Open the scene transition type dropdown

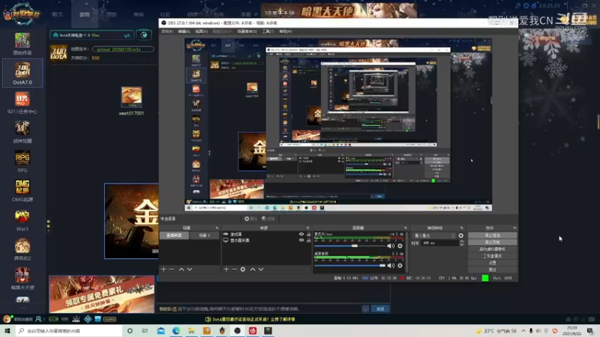(x=434, y=236)
